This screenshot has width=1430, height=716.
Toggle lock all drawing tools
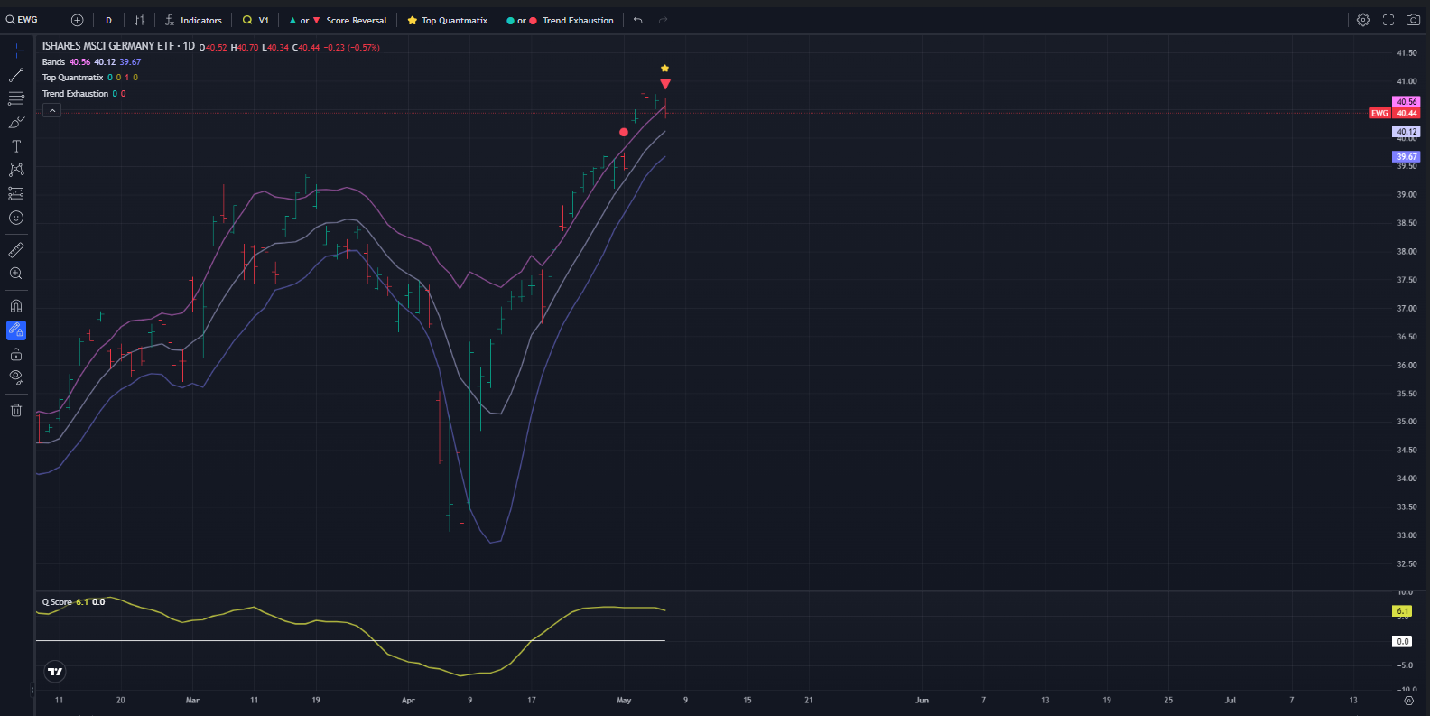16,354
